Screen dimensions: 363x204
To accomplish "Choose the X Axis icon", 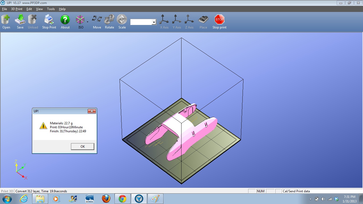I will point(164,19).
